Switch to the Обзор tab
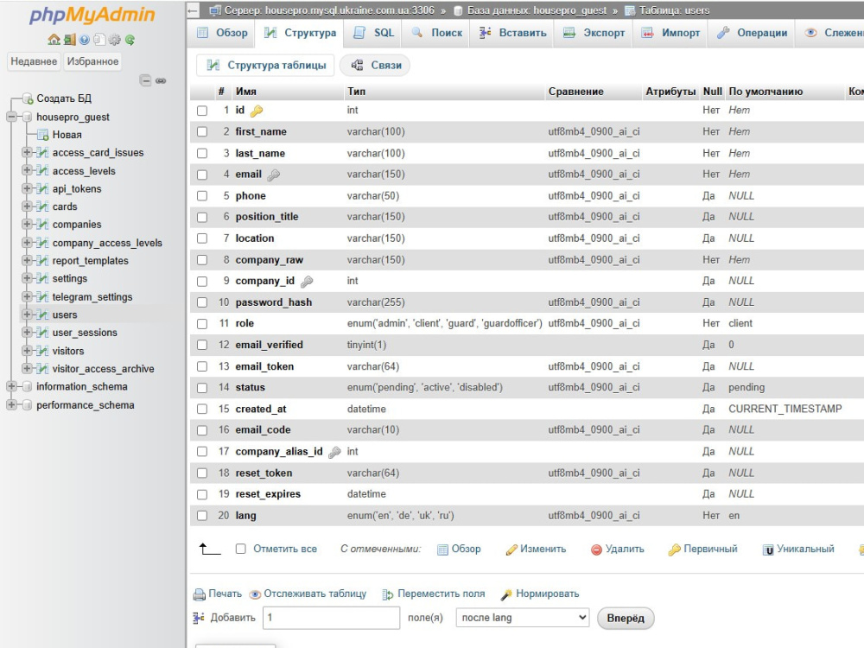Screen dimensions: 864x648 [223, 33]
